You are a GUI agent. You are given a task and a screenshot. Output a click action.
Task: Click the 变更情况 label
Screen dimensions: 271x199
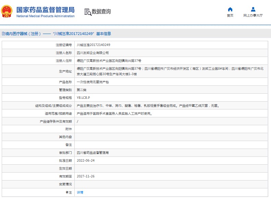pos(65,184)
